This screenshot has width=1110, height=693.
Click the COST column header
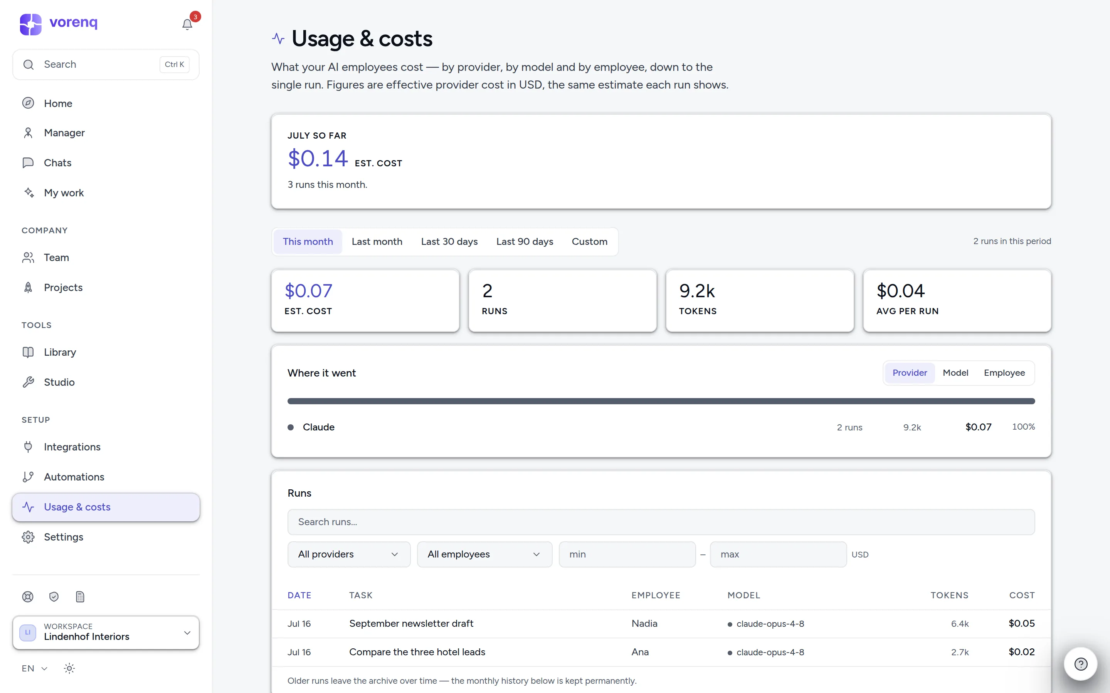[1021, 595]
